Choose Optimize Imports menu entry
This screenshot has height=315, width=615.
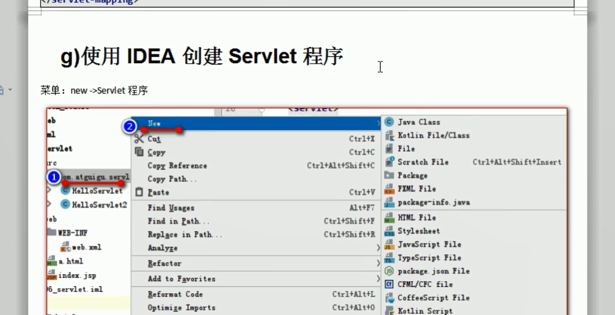pos(256,307)
